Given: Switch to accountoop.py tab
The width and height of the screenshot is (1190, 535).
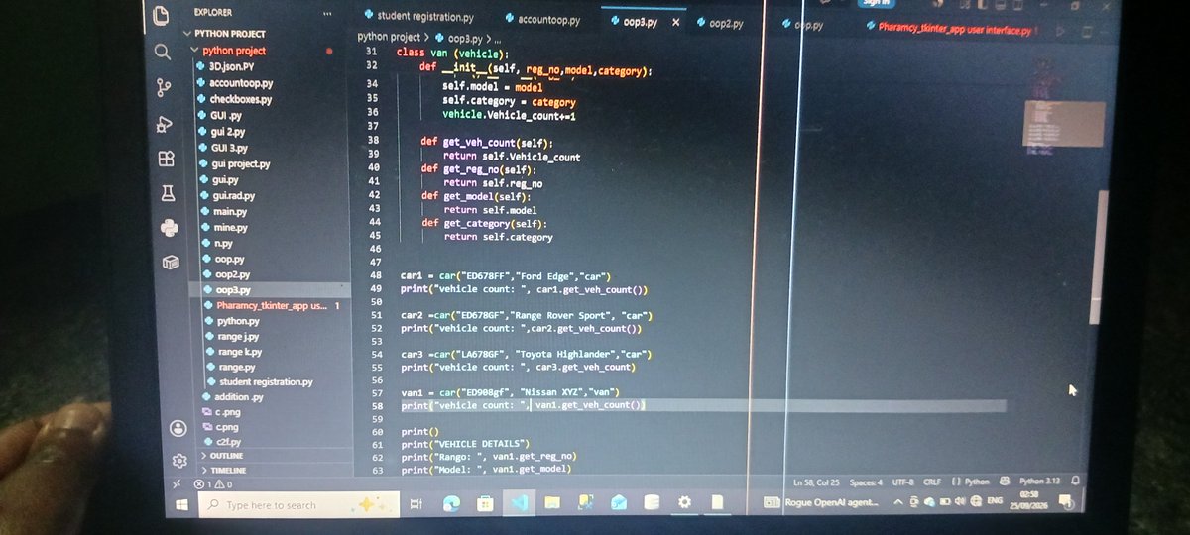Looking at the screenshot, I should tap(541, 19).
